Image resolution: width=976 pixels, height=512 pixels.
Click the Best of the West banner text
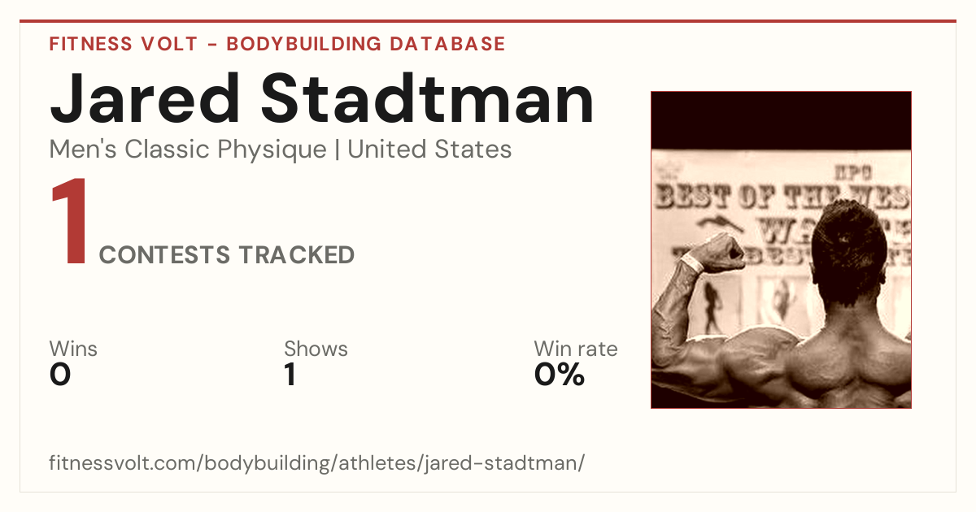tap(782, 196)
